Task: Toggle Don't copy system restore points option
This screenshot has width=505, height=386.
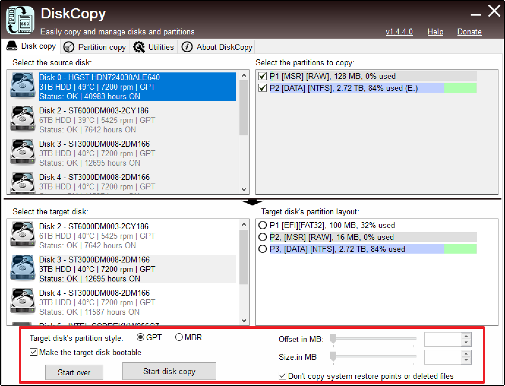Action: [283, 376]
